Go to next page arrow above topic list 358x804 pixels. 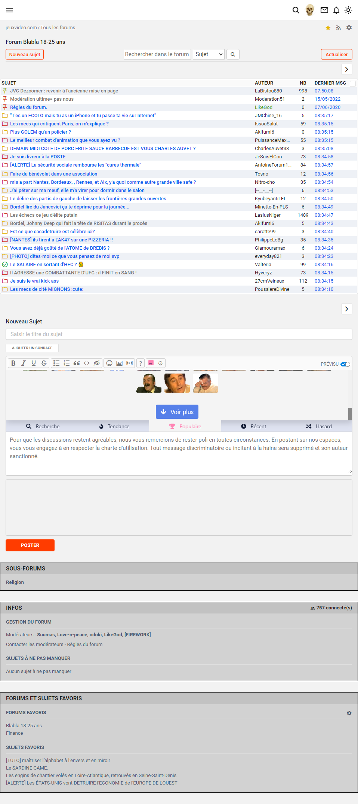347,69
